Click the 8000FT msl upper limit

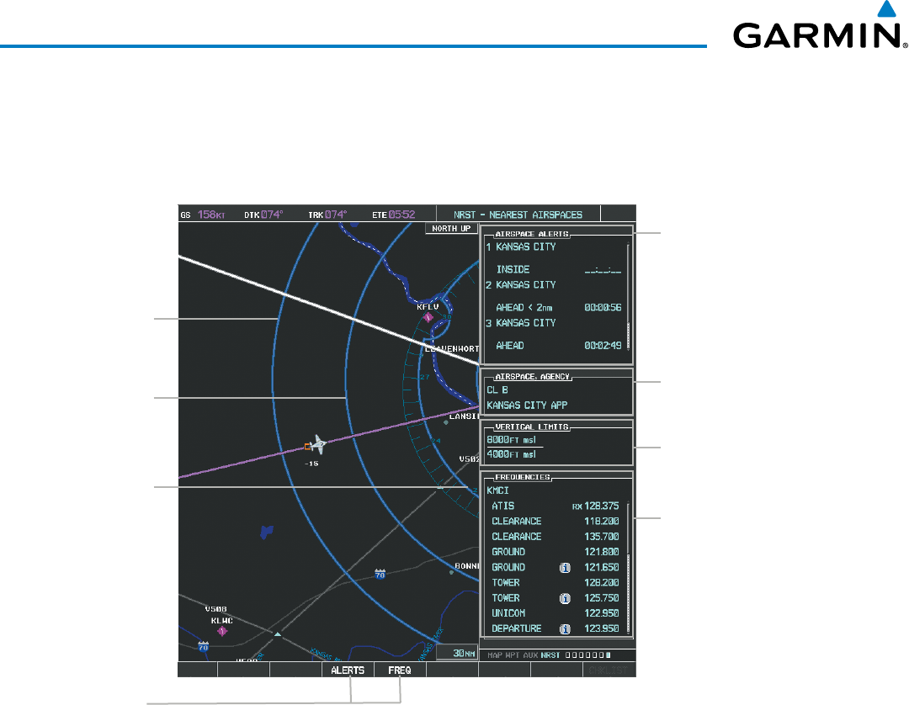click(512, 440)
